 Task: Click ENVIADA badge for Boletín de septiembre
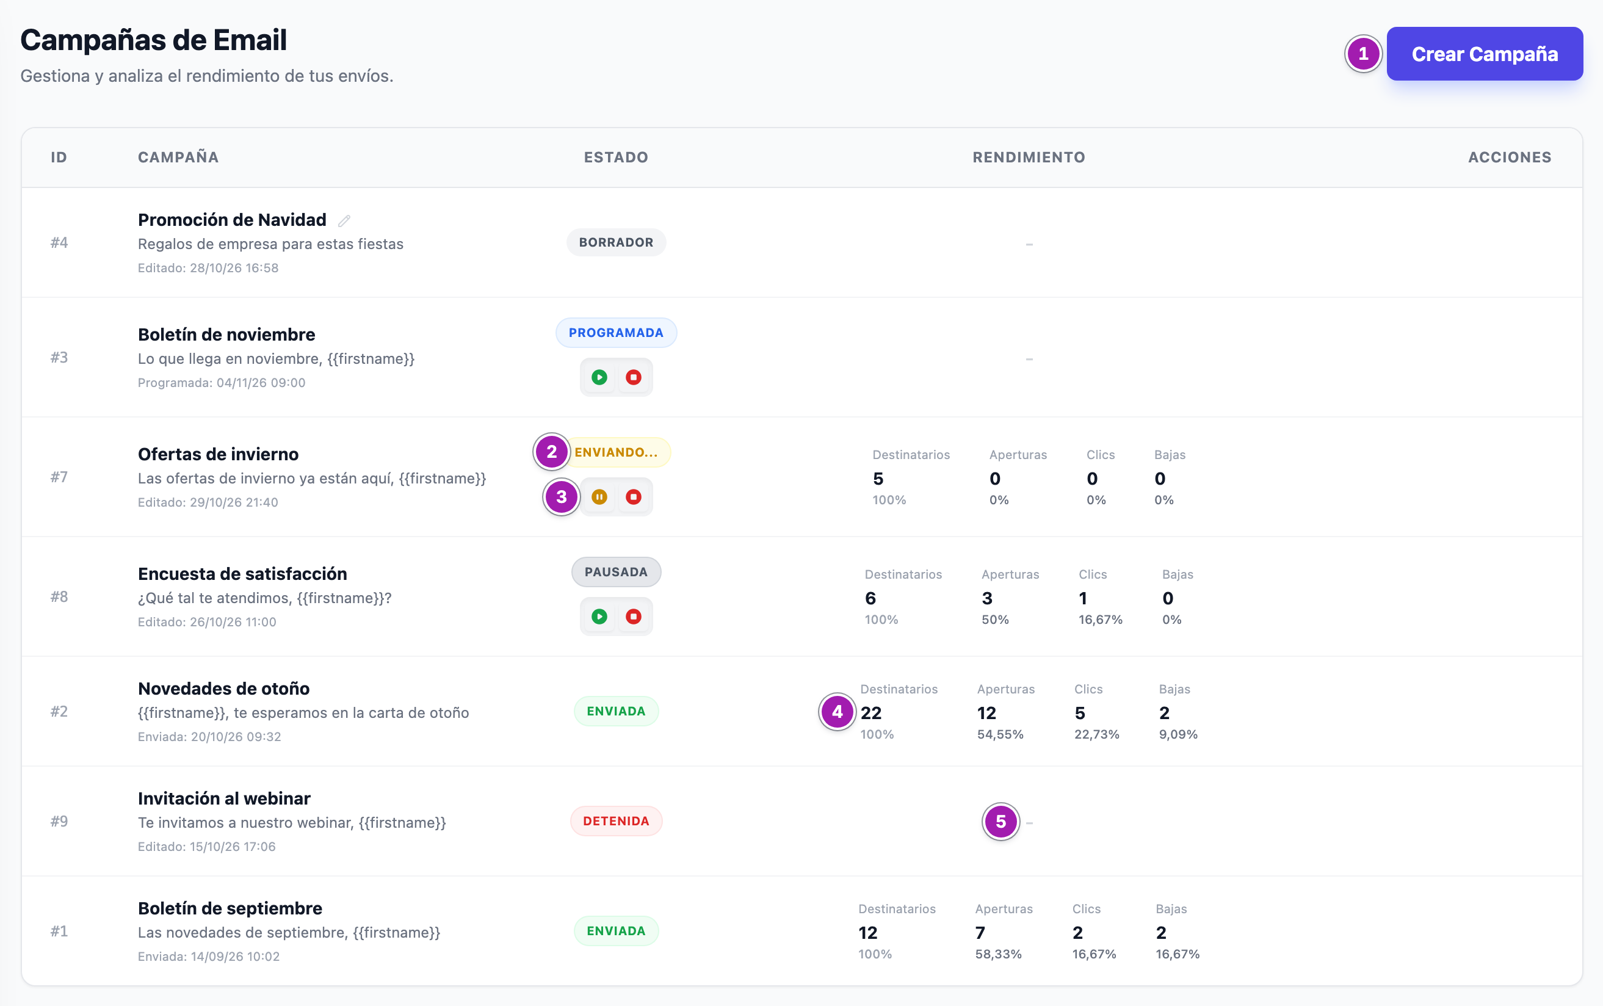616,931
